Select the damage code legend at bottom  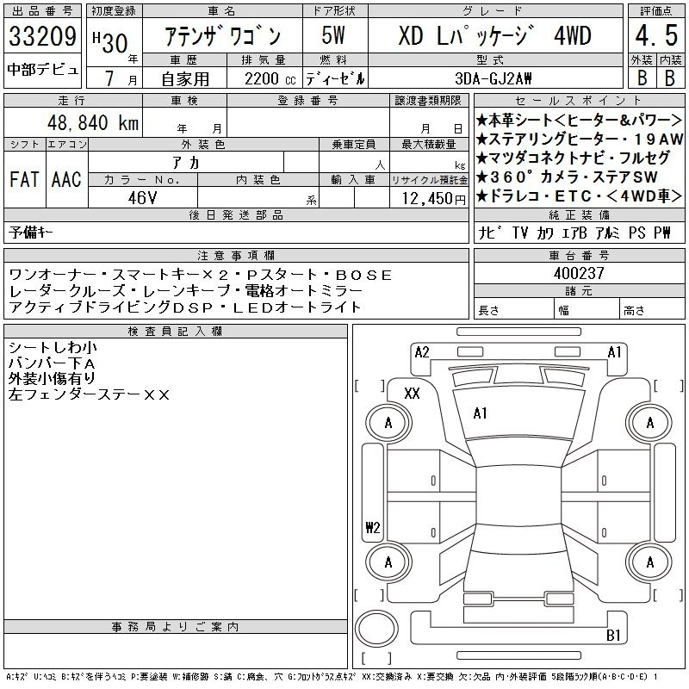click(332, 677)
